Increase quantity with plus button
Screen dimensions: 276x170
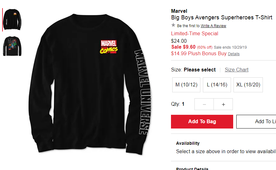(223, 104)
